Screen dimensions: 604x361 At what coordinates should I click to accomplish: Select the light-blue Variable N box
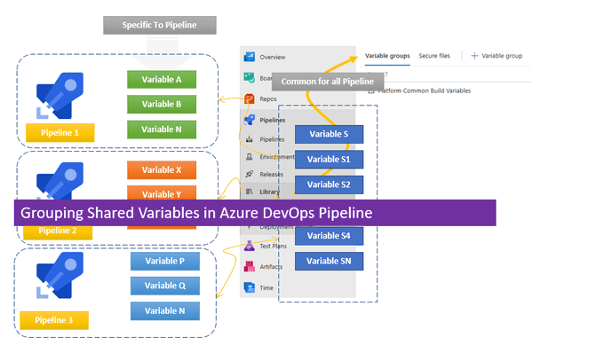[x=165, y=311]
